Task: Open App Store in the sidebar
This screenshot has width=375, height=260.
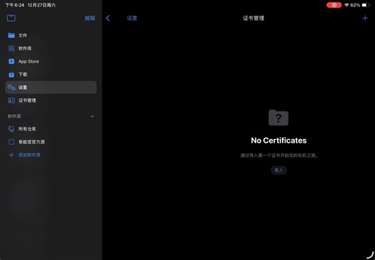Action: pos(50,61)
